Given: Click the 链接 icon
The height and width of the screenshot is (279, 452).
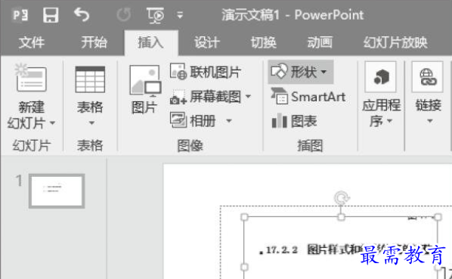Looking at the screenshot, I should [x=428, y=76].
